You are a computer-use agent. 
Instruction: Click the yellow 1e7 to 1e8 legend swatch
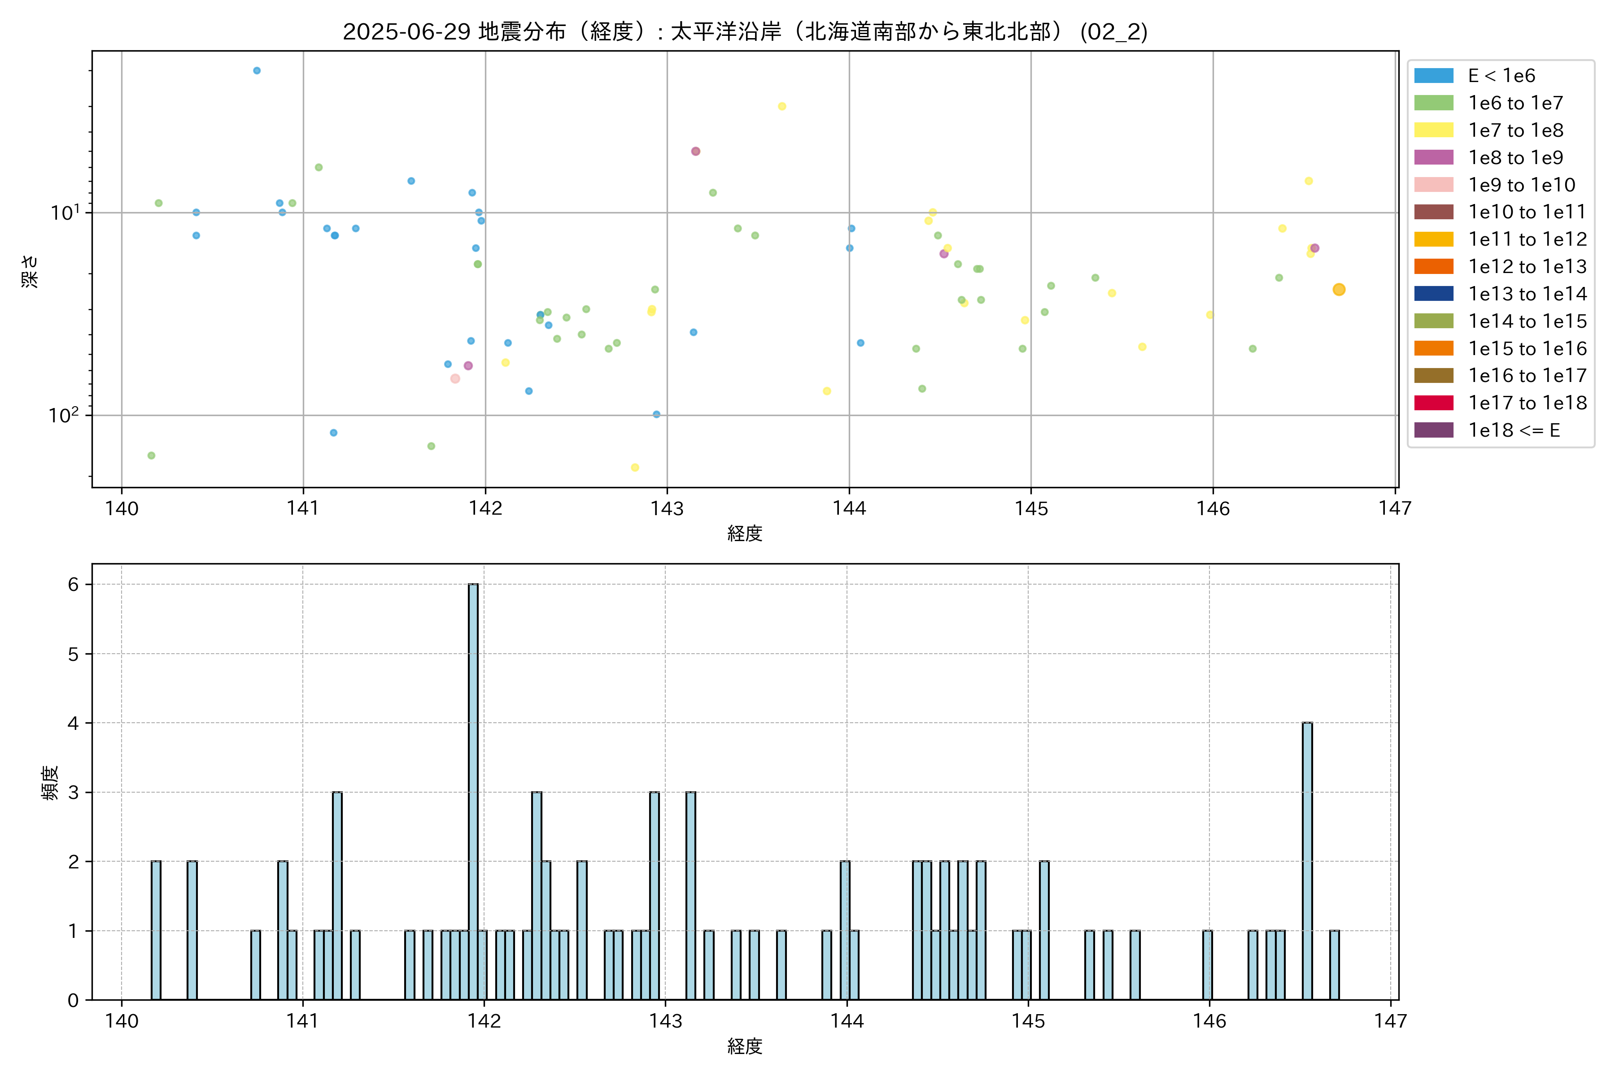1434,130
